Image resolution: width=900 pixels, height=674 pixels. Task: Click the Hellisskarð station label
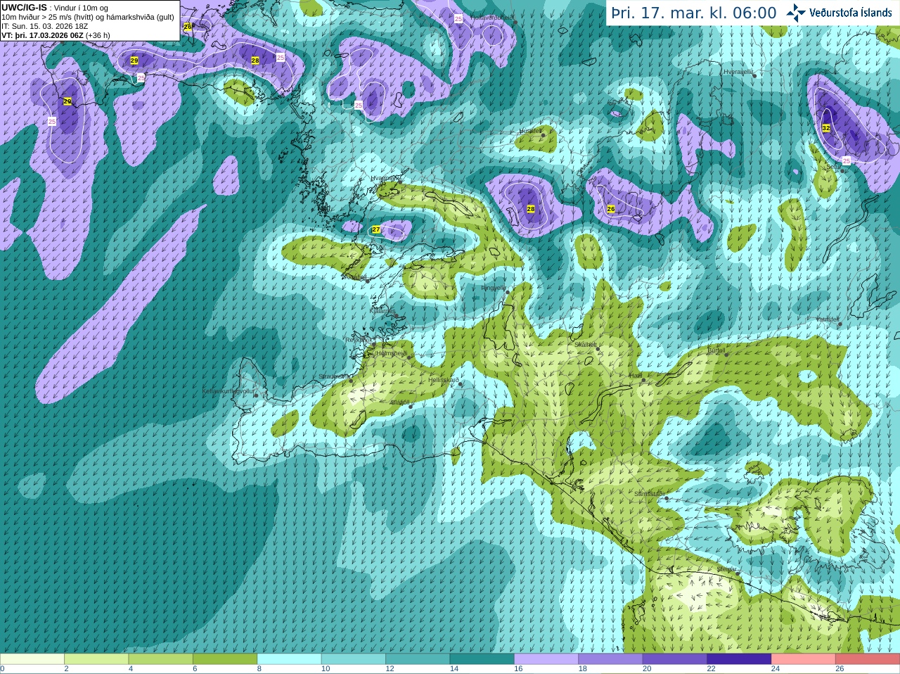pos(443,380)
